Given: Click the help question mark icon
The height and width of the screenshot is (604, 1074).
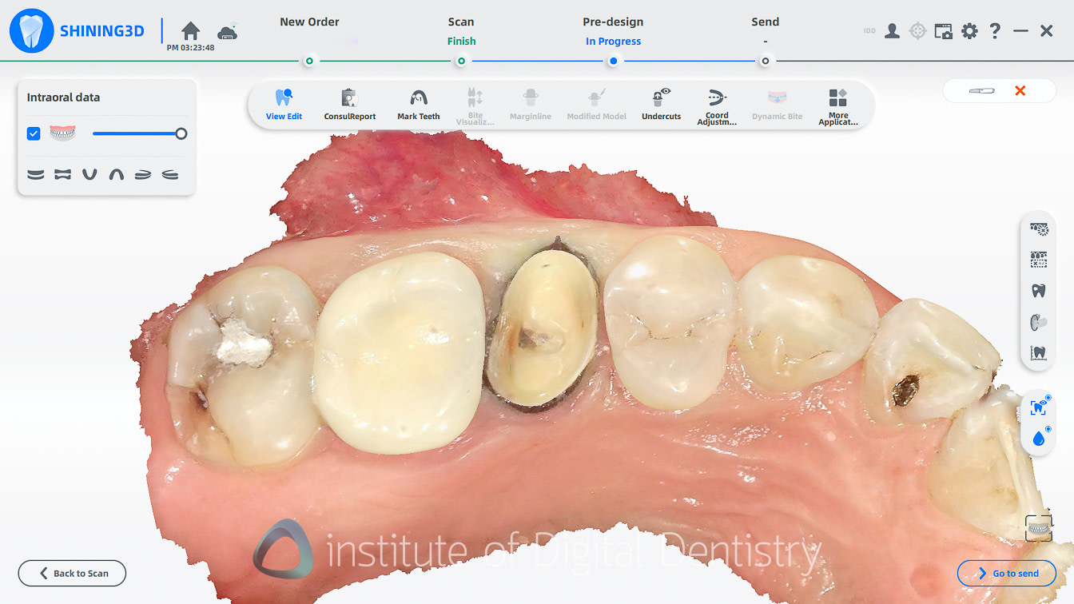Looking at the screenshot, I should tap(994, 30).
